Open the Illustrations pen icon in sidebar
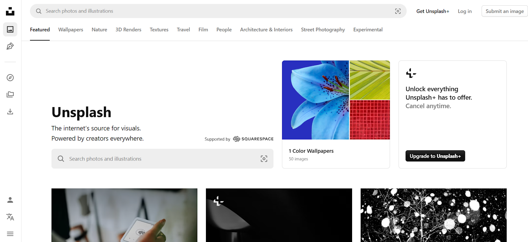The image size is (528, 242). [10, 46]
